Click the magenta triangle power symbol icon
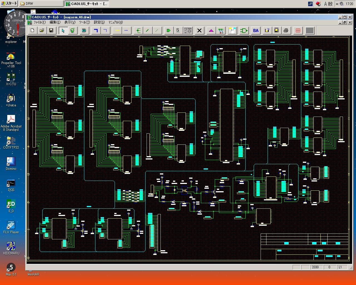Screen dimensions: 356x285 pos(211,31)
